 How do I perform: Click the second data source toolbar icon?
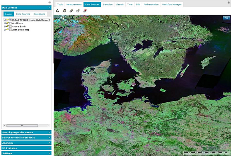point(64,11)
